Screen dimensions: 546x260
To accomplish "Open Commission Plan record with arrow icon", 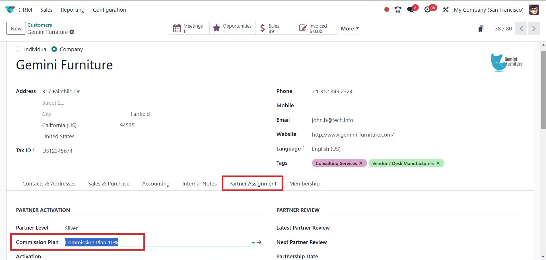I will pos(259,242).
